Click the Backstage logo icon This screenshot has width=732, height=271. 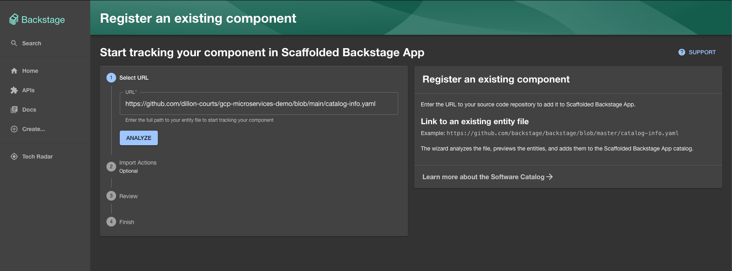[14, 19]
